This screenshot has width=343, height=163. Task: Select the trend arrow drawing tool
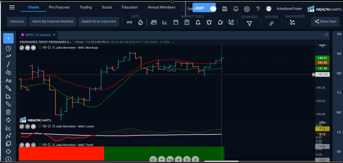click(8, 56)
